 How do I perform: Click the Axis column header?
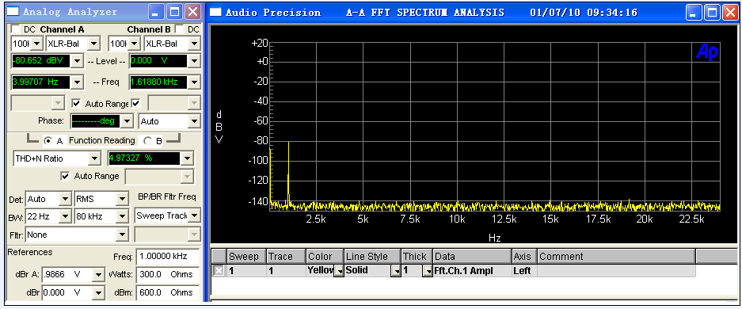[525, 257]
